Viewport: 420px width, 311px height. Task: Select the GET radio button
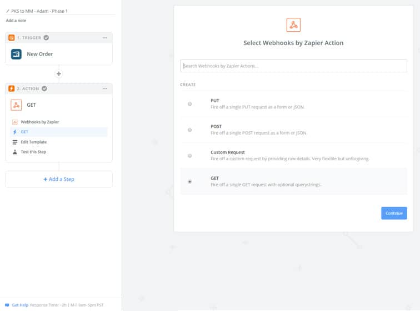(x=190, y=181)
